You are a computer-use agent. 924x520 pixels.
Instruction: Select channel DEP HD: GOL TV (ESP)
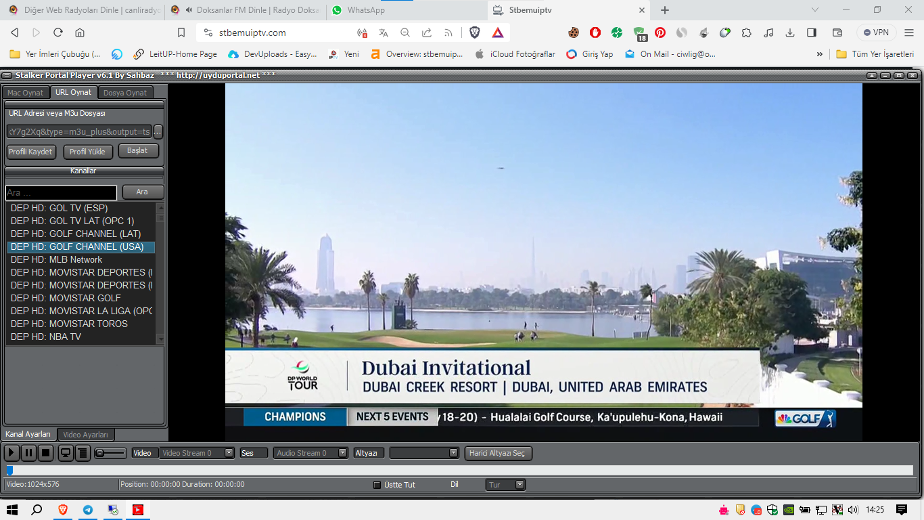pos(81,208)
